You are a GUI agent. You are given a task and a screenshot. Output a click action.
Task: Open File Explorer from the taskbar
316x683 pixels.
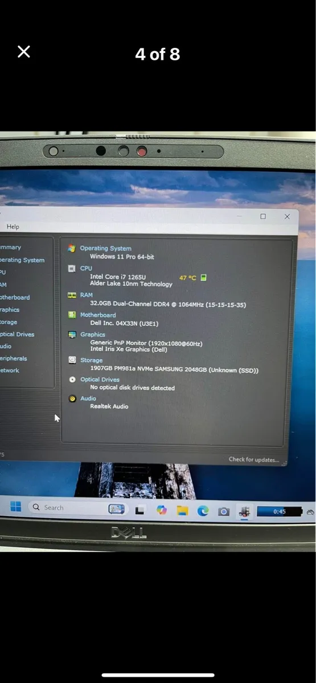[182, 511]
